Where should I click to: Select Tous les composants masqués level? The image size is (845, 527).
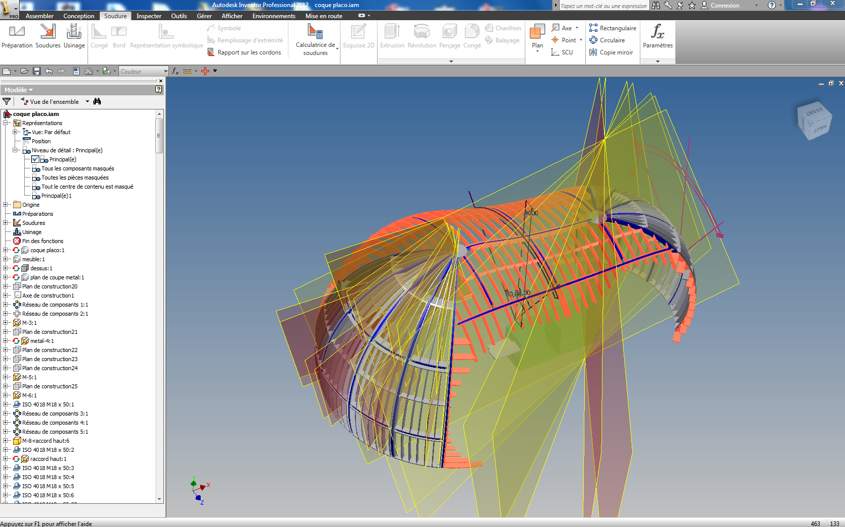(78, 168)
